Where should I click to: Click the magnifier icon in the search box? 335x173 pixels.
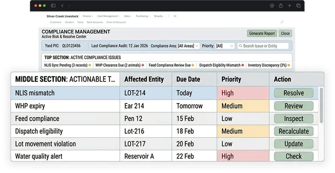(x=240, y=46)
